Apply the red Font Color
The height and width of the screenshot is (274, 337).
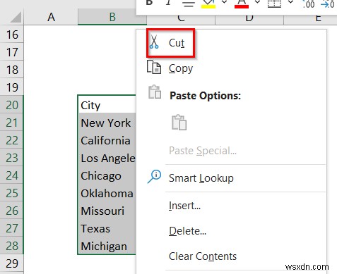coord(242,4)
